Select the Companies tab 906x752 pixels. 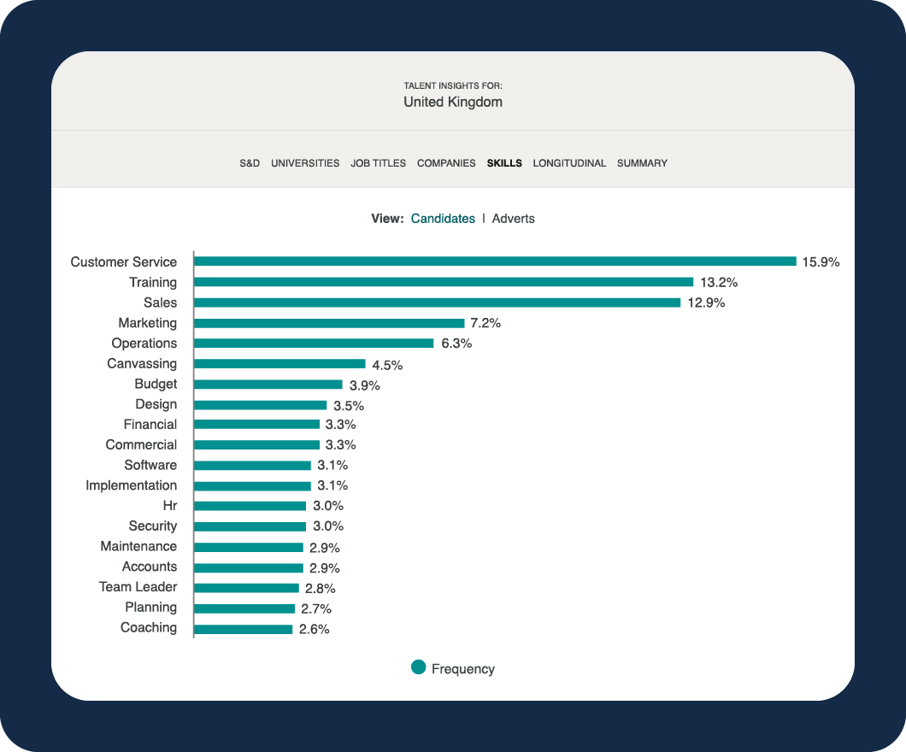tap(446, 163)
